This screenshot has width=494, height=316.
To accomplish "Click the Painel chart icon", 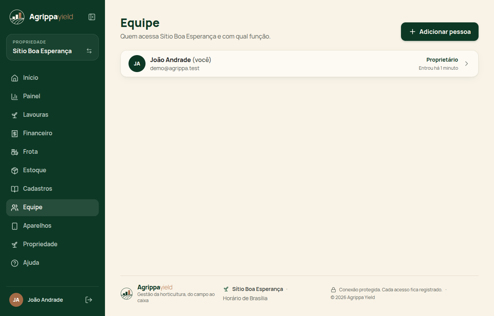I will point(15,96).
